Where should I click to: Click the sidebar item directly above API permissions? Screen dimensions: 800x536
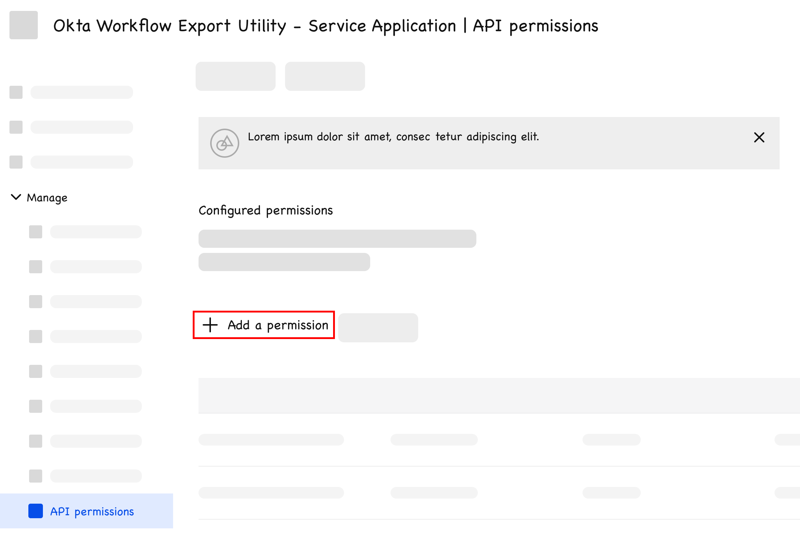coord(95,476)
